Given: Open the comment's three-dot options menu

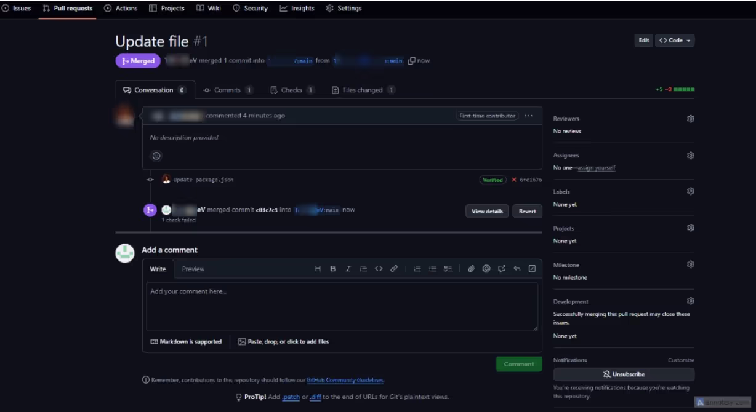Looking at the screenshot, I should click(529, 116).
